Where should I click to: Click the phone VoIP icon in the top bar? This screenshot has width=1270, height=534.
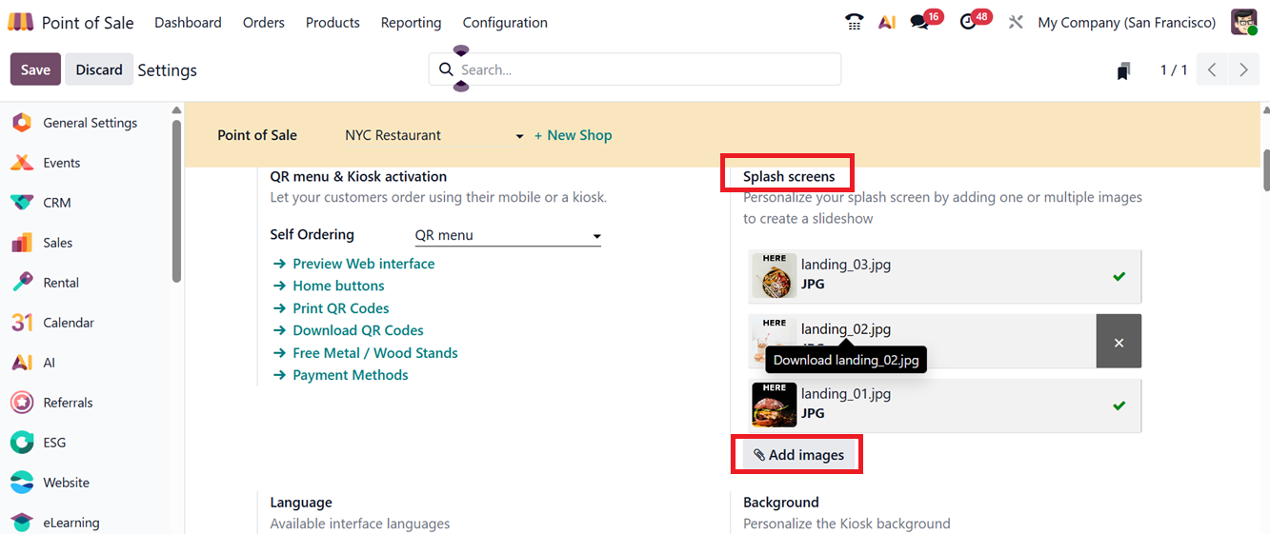point(854,22)
